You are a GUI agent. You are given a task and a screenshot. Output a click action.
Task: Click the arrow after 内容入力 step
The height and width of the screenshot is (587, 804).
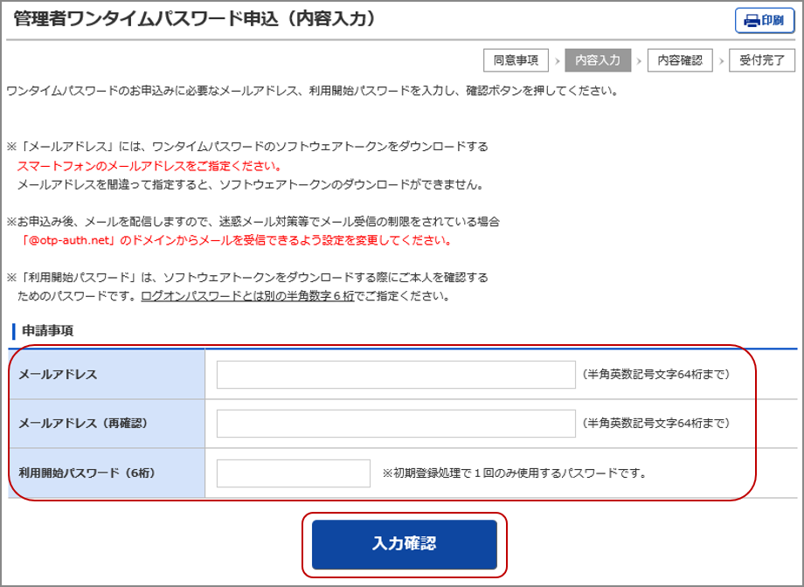click(x=639, y=60)
